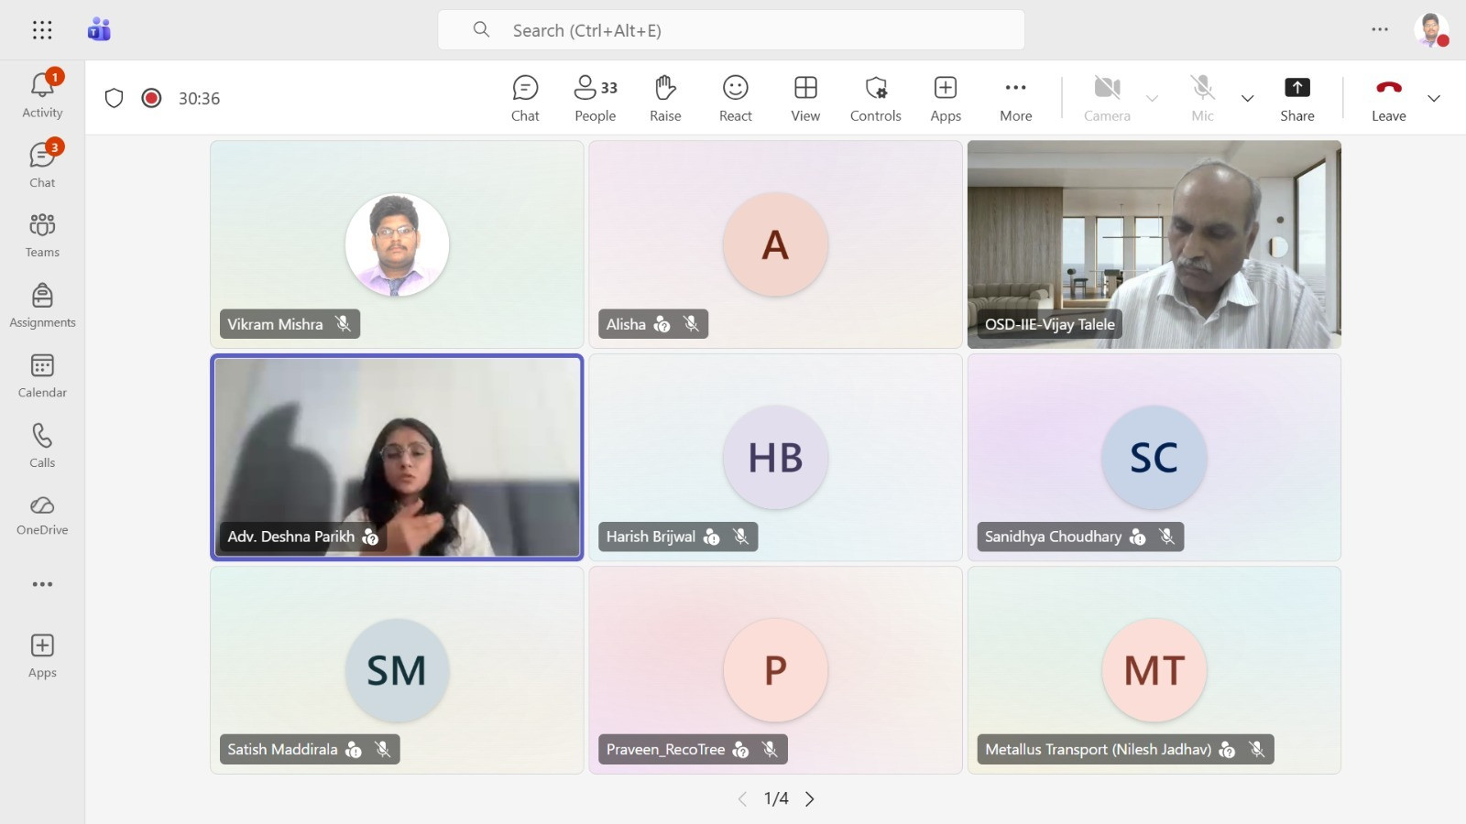The height and width of the screenshot is (824, 1466).
Task: Open the meeting Chat panel
Action: pyautogui.click(x=525, y=98)
